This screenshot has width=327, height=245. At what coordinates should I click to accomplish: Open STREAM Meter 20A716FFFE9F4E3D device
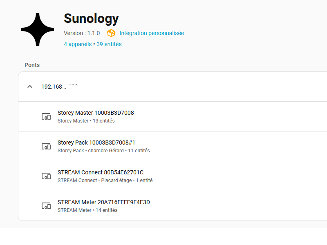104,202
